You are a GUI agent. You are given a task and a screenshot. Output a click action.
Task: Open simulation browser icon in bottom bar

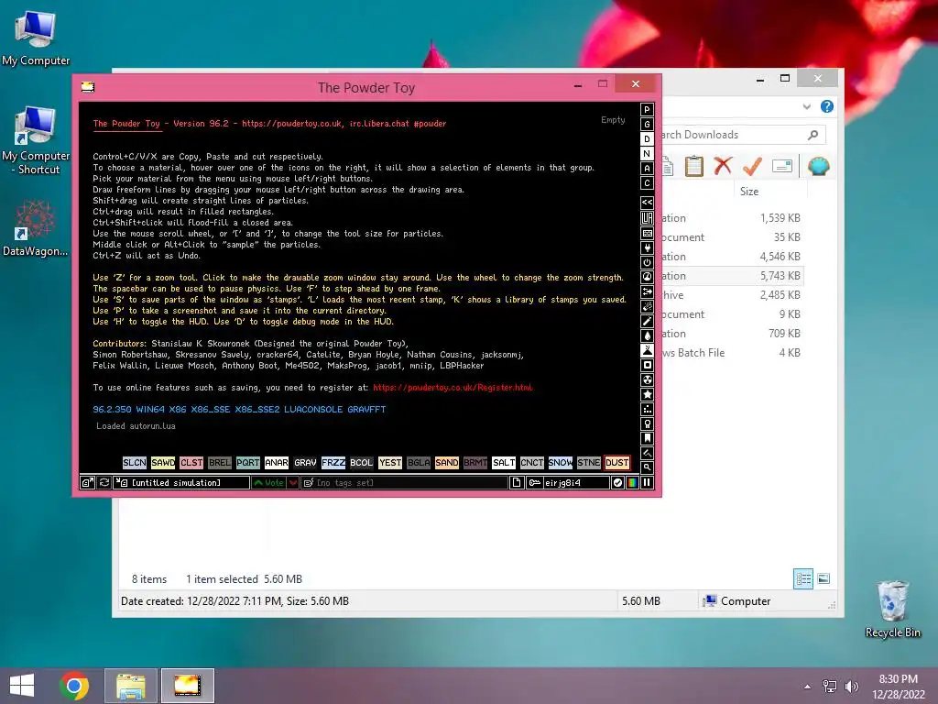click(x=87, y=482)
